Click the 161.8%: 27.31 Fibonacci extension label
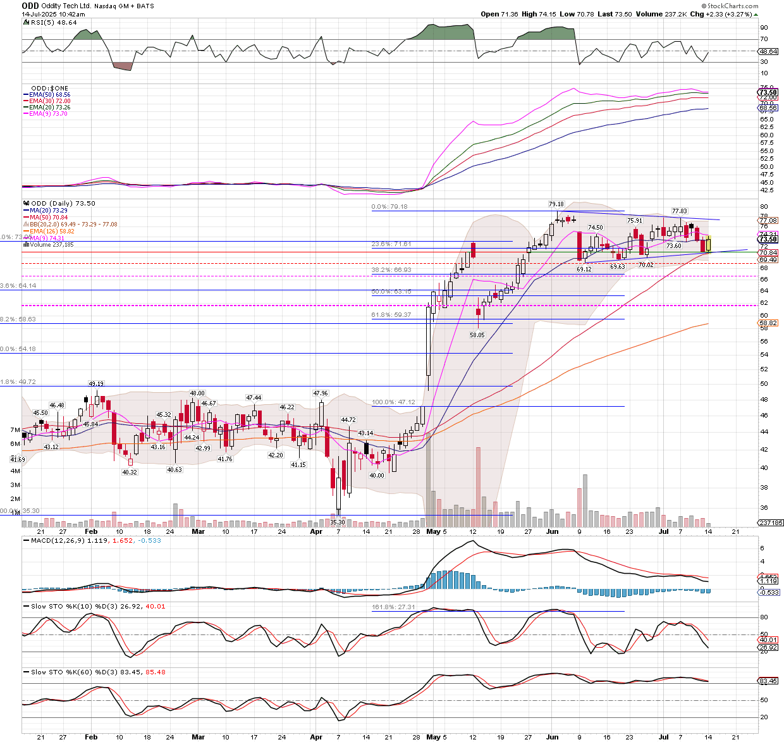The width and height of the screenshot is (784, 742). coord(393,607)
